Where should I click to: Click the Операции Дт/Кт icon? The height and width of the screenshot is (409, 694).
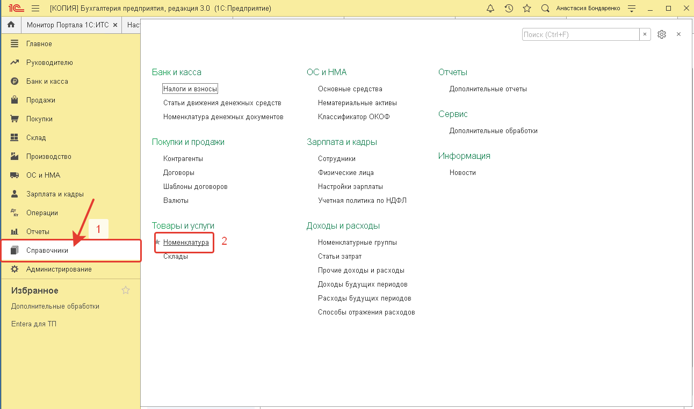15,213
